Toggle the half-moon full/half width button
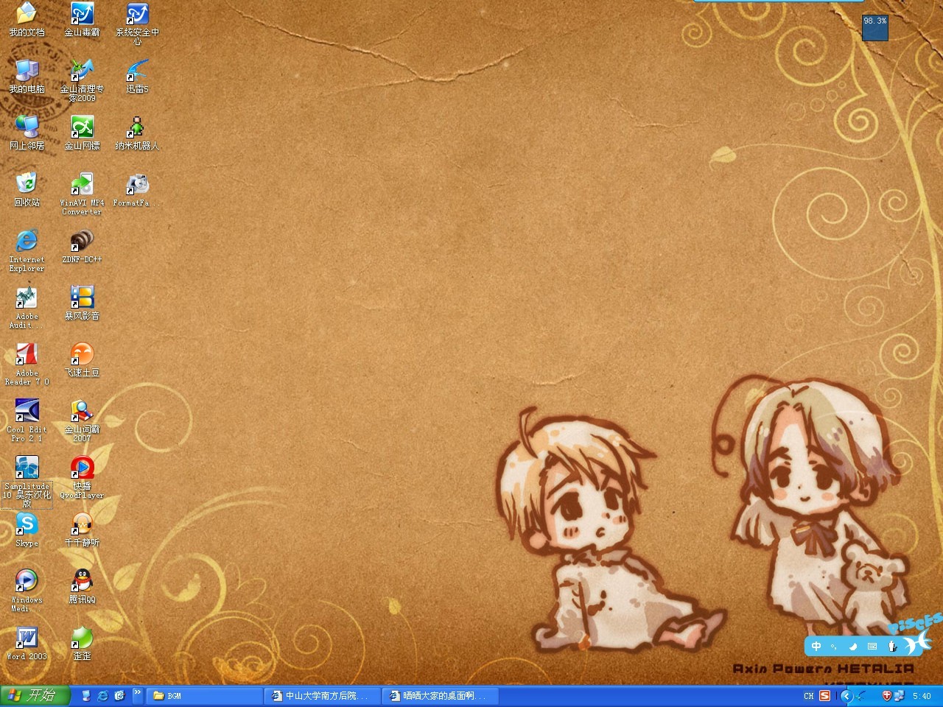Screen dimensions: 943x707 [853, 647]
